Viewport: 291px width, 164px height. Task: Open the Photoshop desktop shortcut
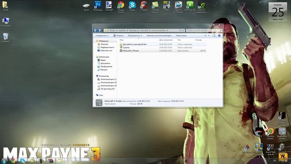coord(98,6)
